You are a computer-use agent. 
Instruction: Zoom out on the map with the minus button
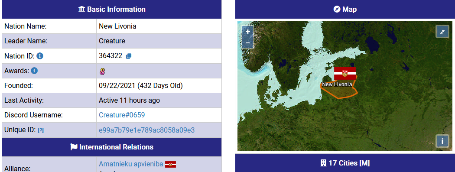click(x=248, y=43)
